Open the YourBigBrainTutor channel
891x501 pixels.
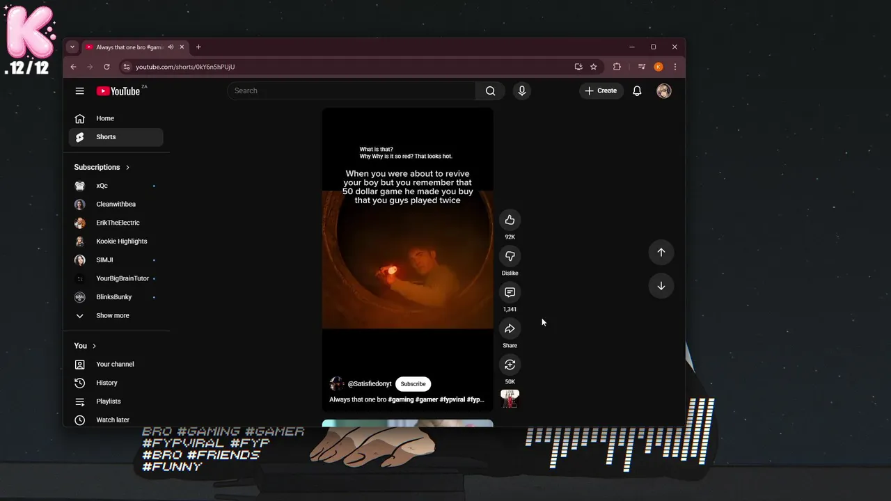click(x=116, y=278)
